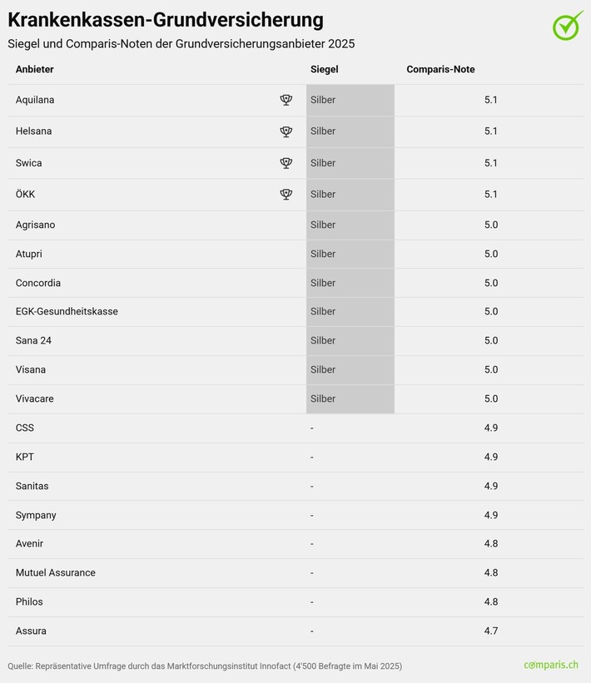Screen dimensions: 591x683
Task: Click the trophy icon next to Aquilana
Action: (x=286, y=100)
